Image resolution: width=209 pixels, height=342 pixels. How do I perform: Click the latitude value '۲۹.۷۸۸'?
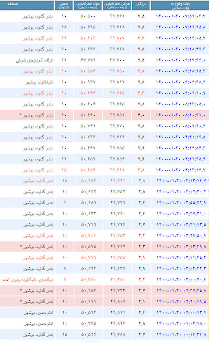point(118,334)
